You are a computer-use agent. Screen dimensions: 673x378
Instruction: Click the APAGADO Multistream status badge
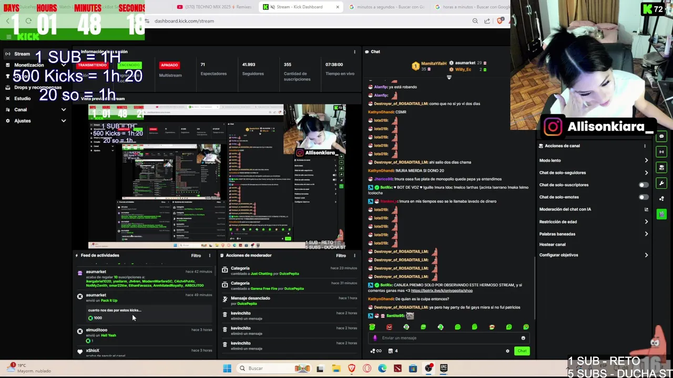[x=169, y=65]
